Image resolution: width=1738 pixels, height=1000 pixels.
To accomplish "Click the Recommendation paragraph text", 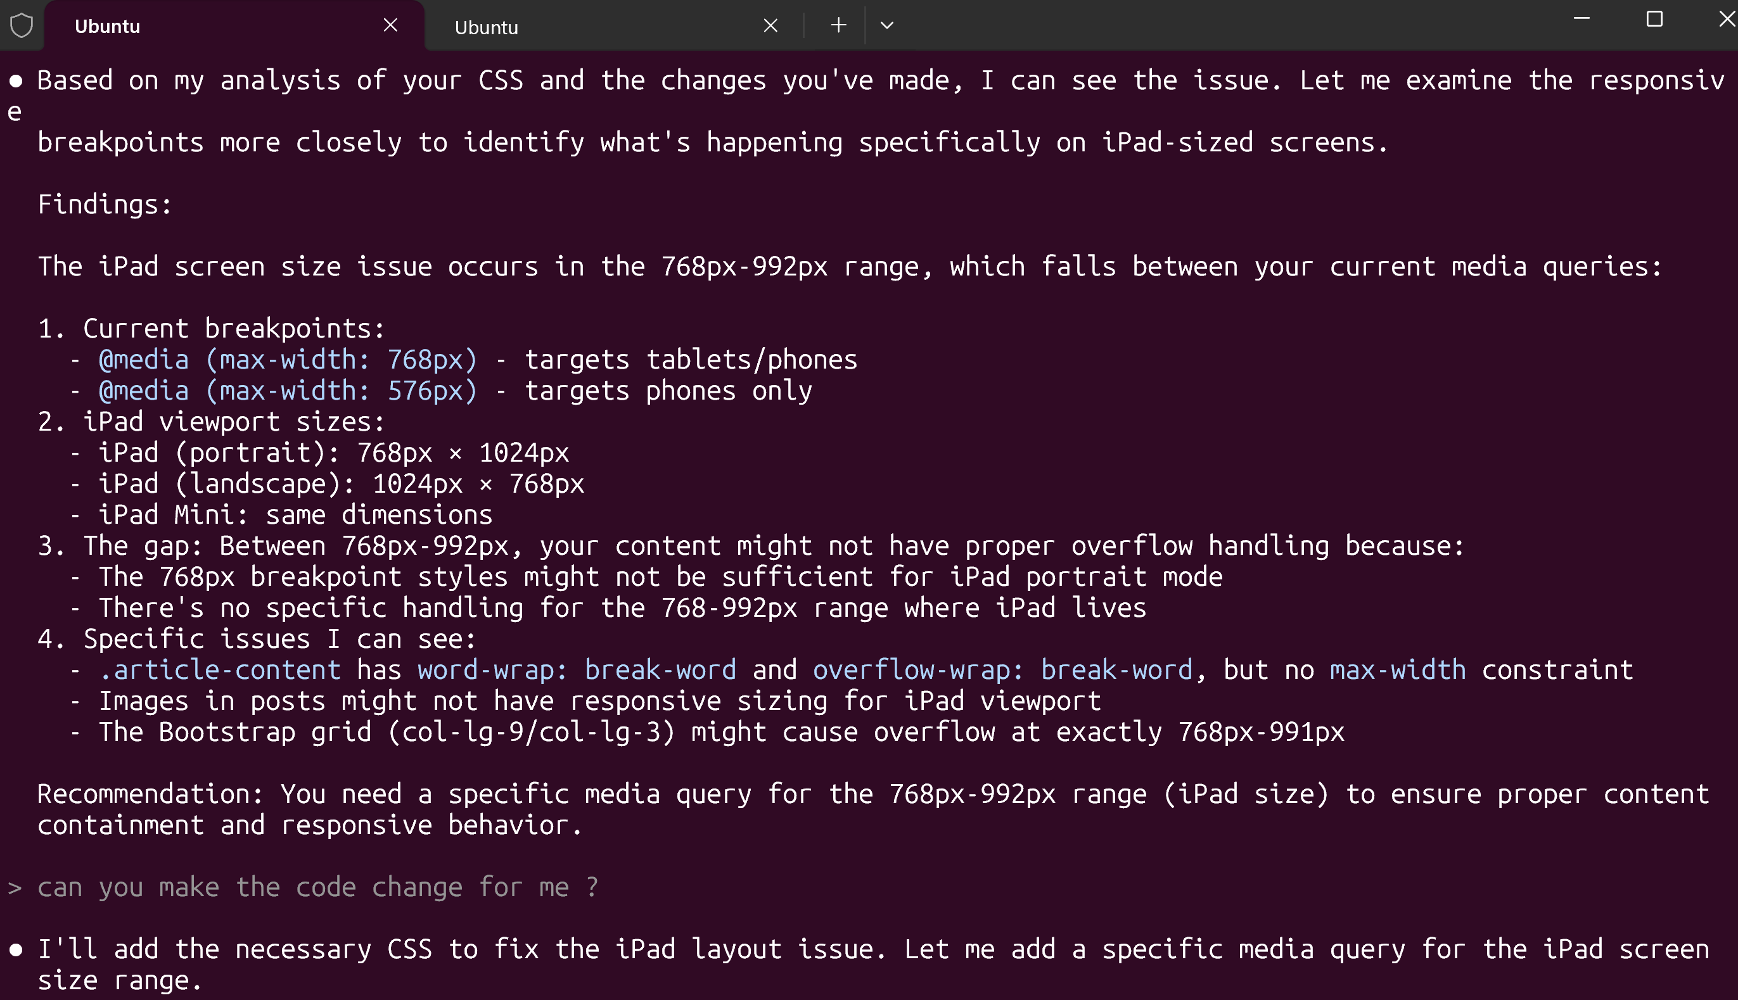I will coord(873,809).
